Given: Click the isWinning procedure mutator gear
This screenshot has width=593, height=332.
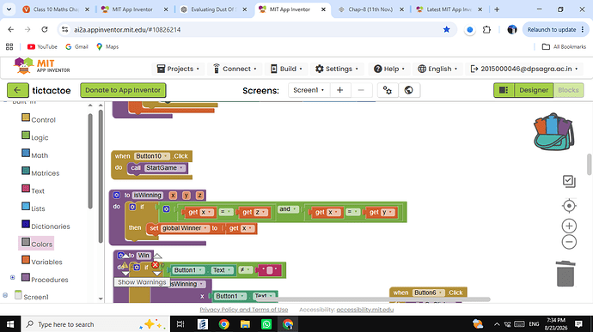Looking at the screenshot, I should click(117, 195).
